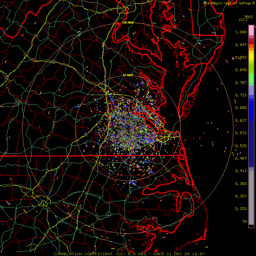
Task: Click the 0.467 legend value
Action: click(241, 158)
